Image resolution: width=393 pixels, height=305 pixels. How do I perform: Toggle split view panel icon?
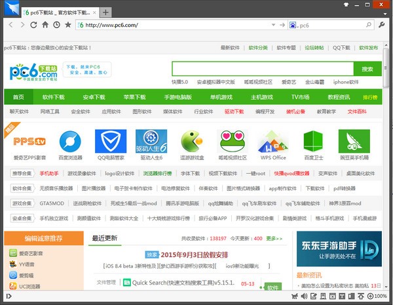tap(351, 296)
